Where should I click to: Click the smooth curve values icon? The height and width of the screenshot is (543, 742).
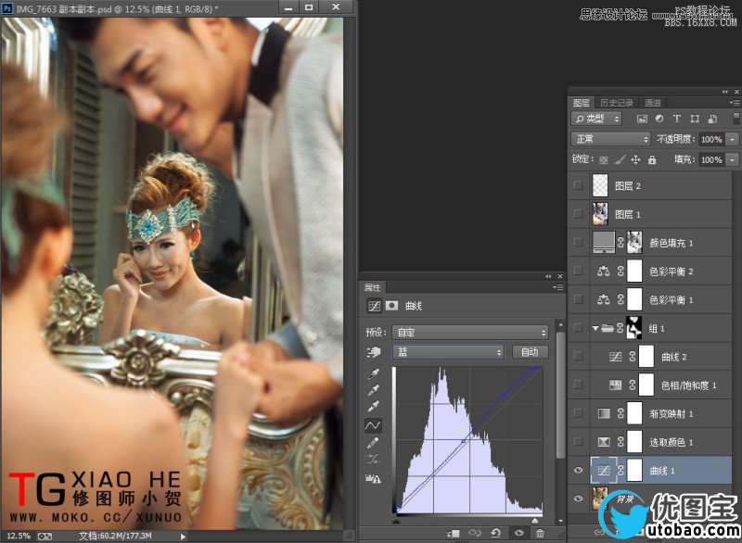coord(373,459)
